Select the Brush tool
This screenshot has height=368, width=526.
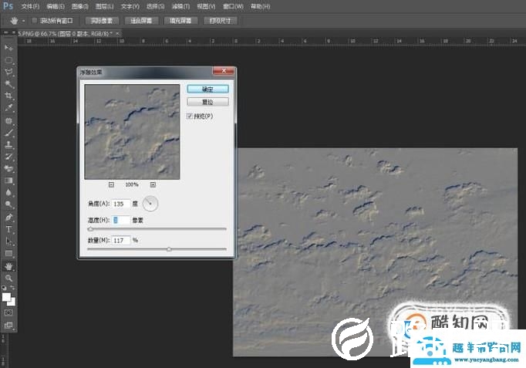pos(9,133)
